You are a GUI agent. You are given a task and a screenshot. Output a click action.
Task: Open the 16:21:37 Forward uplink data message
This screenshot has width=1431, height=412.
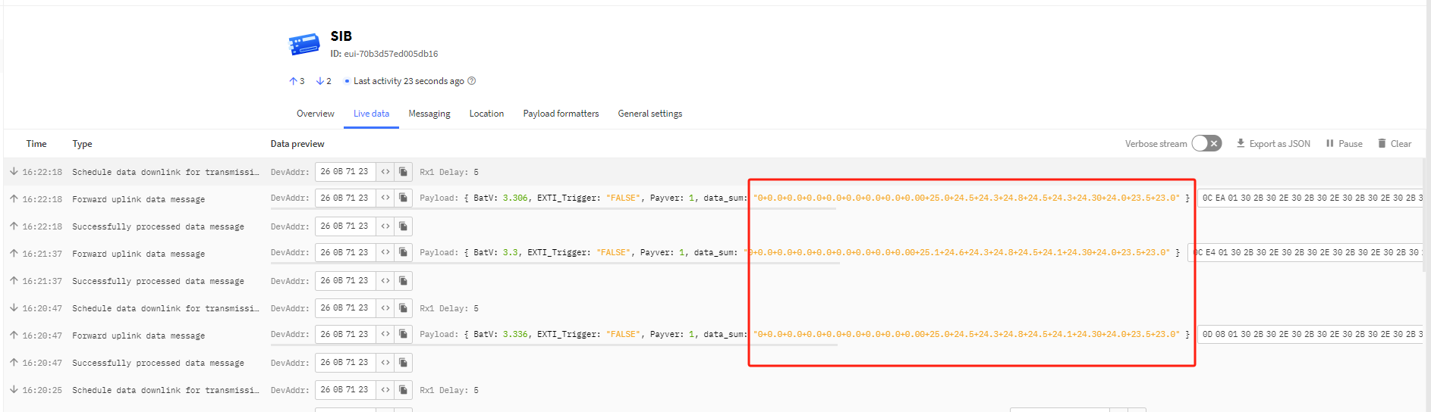[713, 254]
